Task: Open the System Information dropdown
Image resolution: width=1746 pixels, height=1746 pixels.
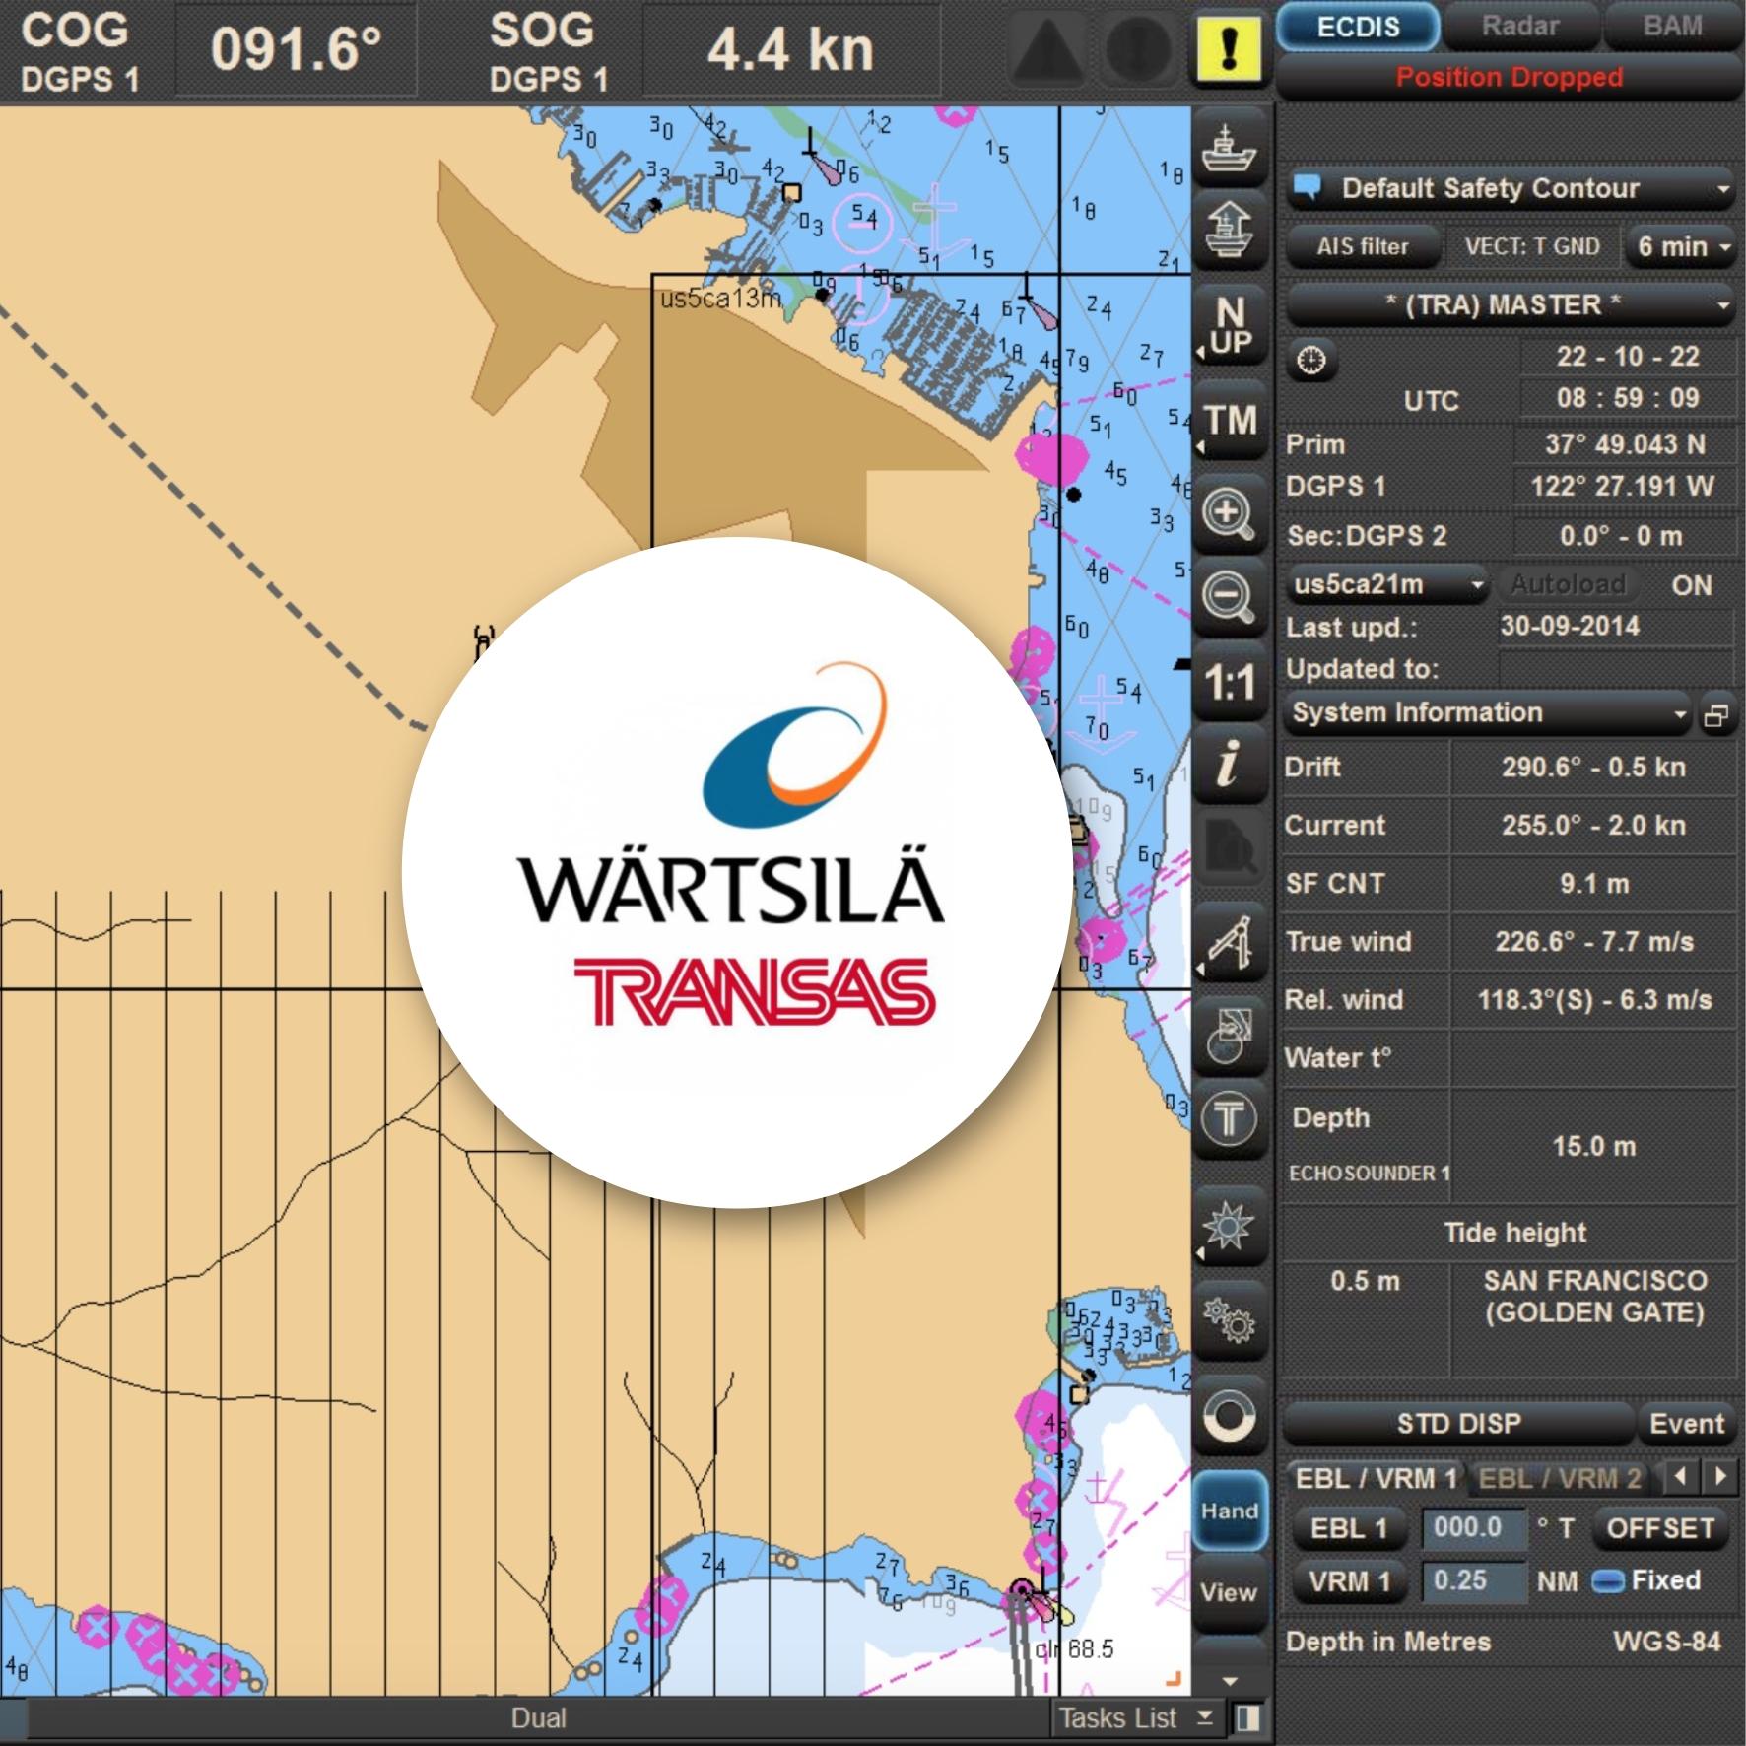Action: (x=1488, y=713)
